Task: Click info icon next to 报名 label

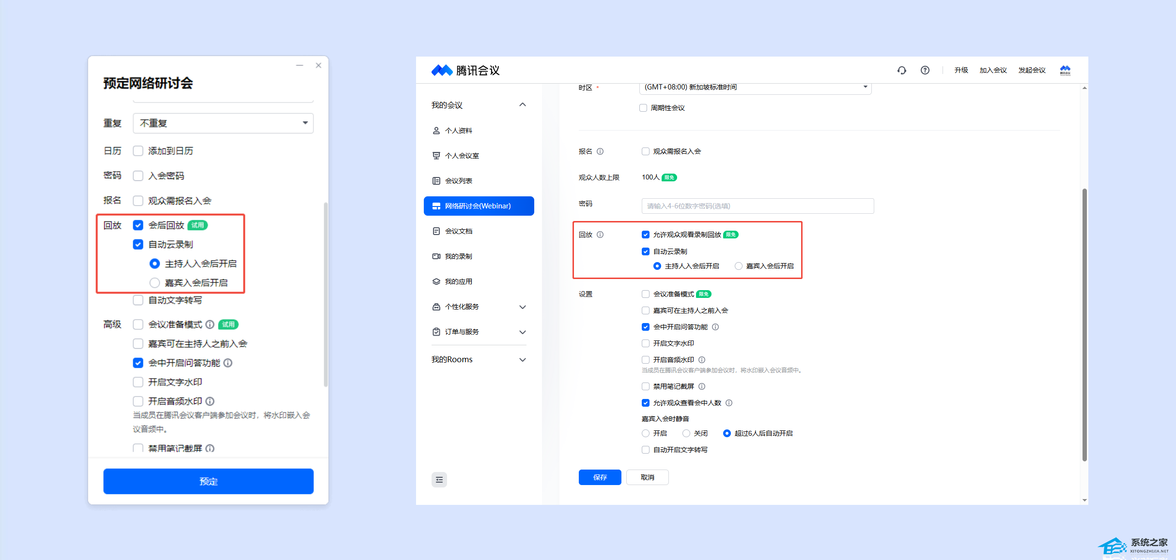Action: tap(600, 151)
